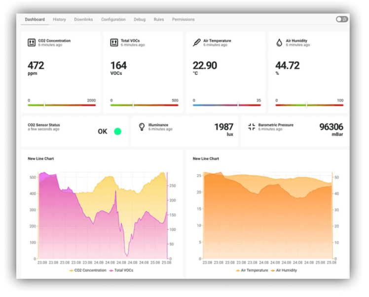Click the 96306 mBar pressure value
Viewport: 369px width, 297px height.
point(331,127)
